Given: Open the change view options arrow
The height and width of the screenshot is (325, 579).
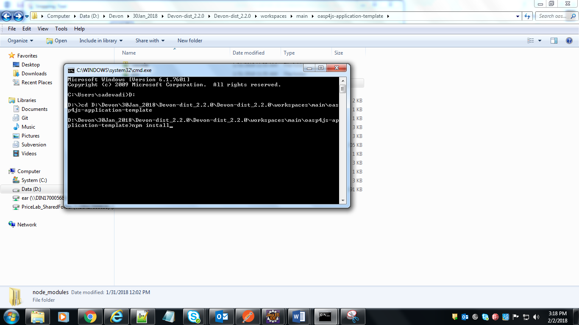Looking at the screenshot, I should pyautogui.click(x=540, y=41).
